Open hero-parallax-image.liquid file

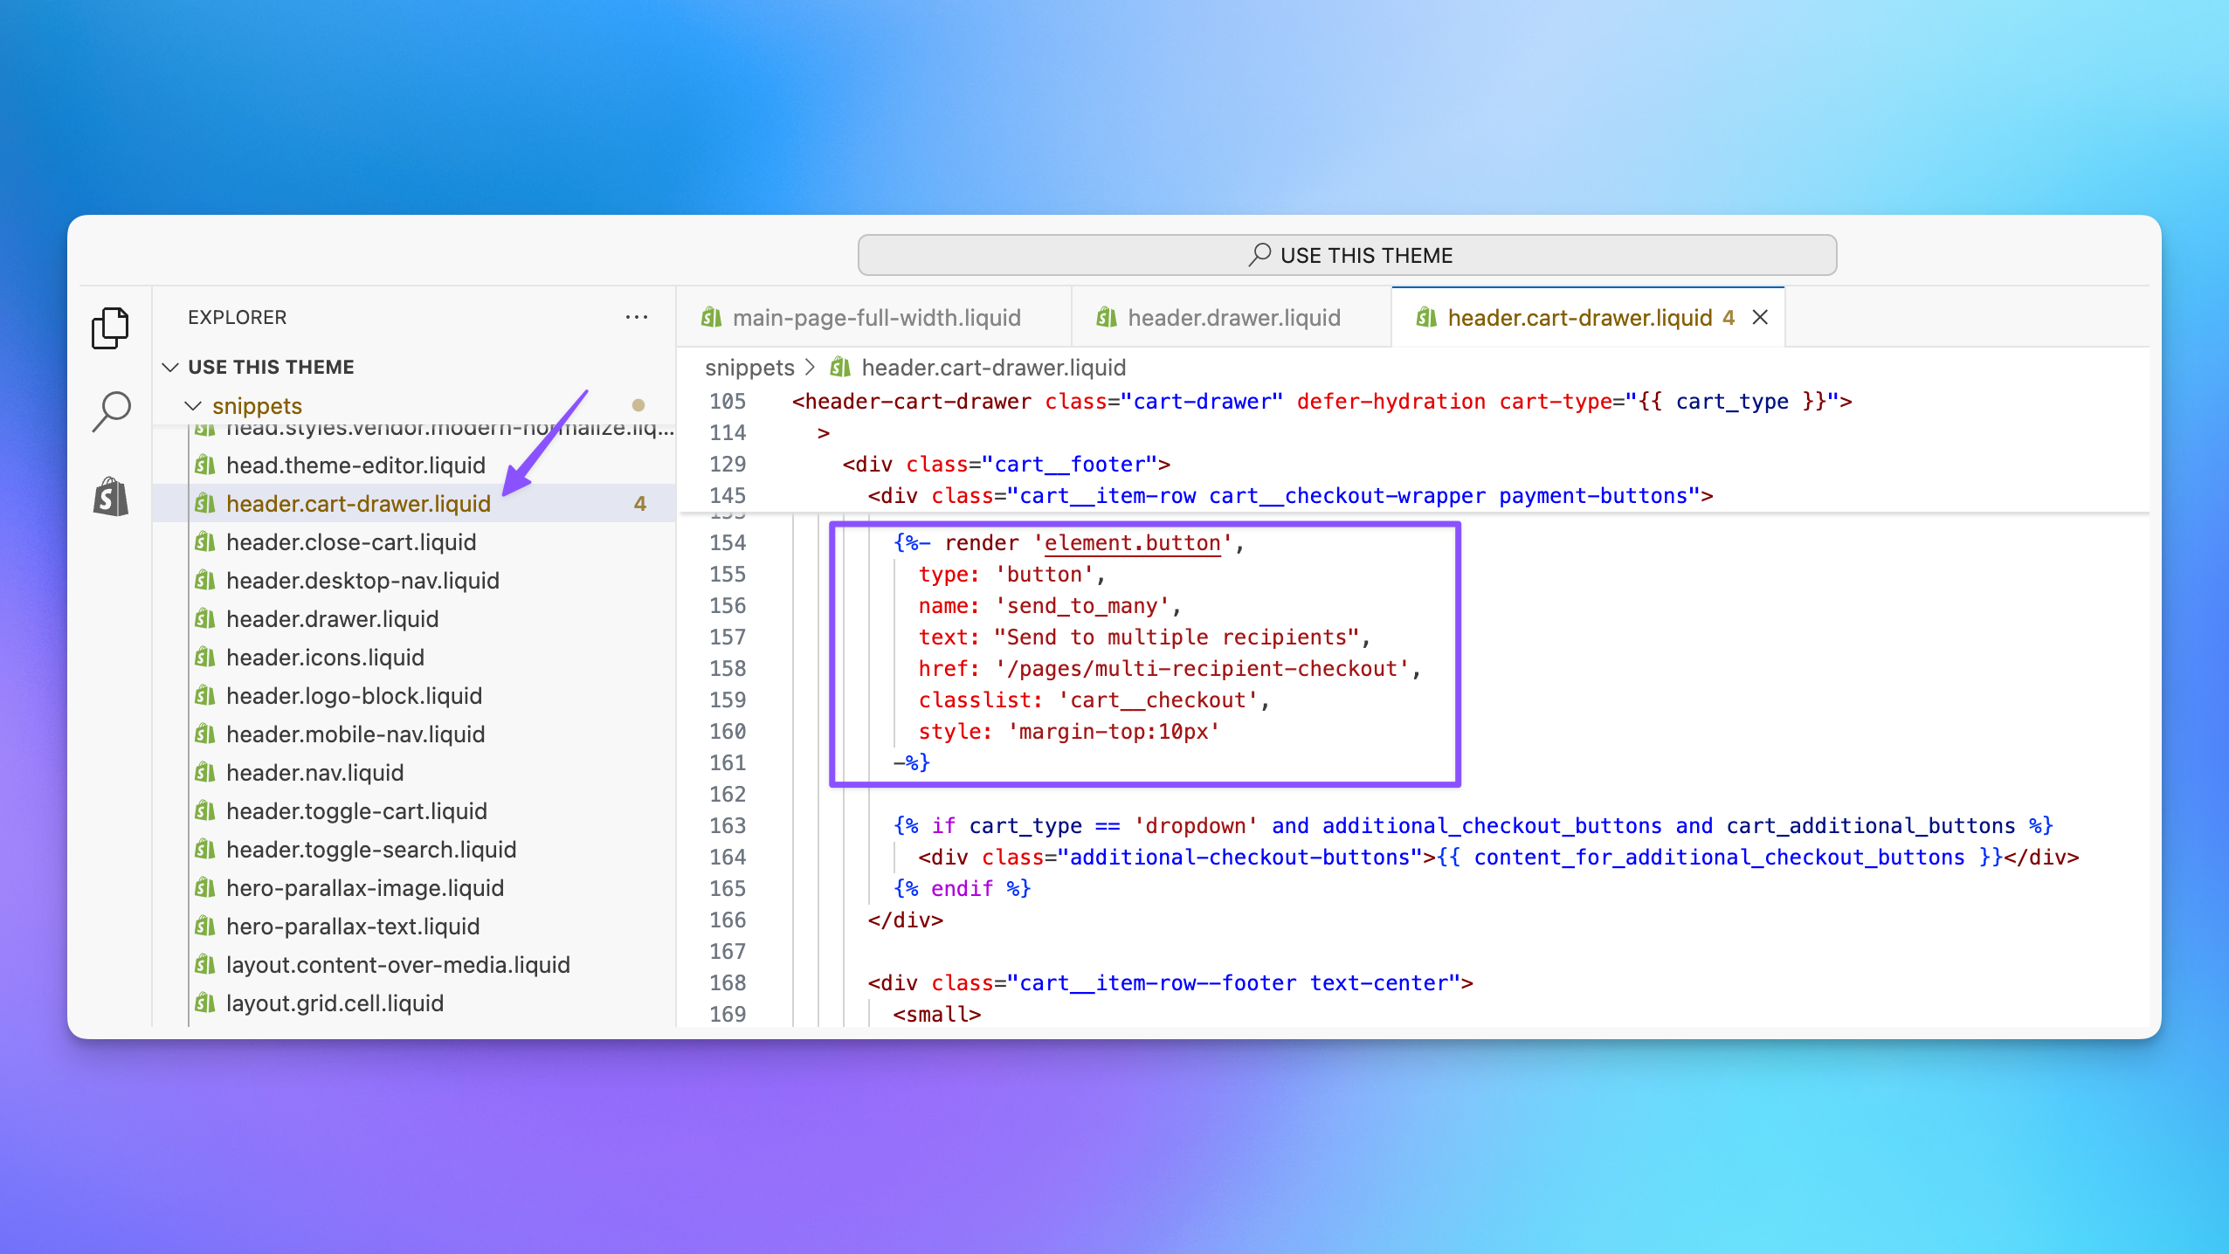pyautogui.click(x=365, y=888)
